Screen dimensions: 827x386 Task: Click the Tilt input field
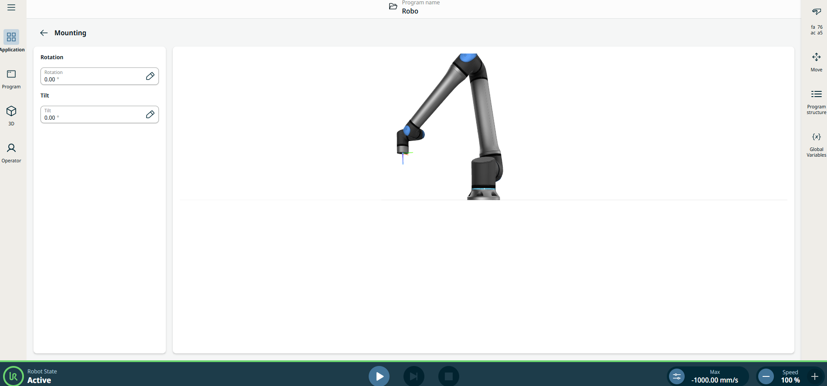91,114
